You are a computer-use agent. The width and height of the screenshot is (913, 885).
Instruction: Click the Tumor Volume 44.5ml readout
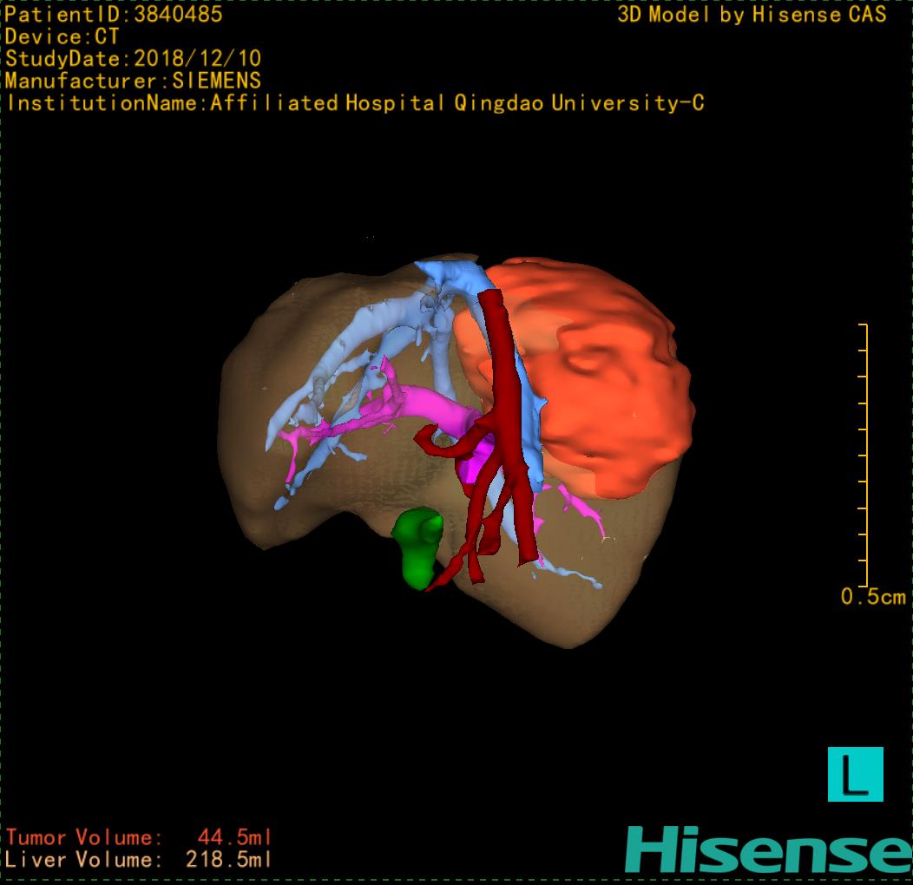(139, 837)
